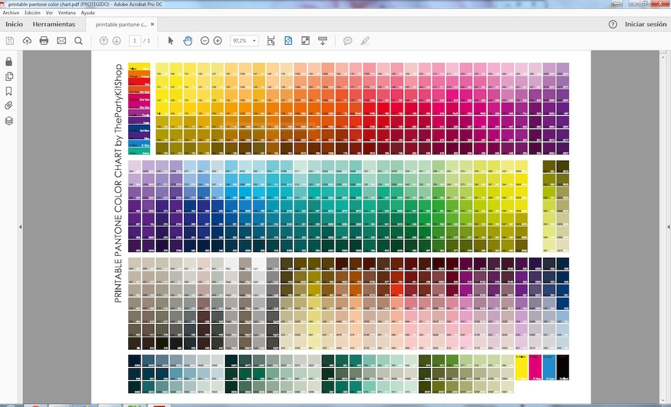Select the Inicio tab
This screenshot has height=407, width=671.
tap(14, 24)
